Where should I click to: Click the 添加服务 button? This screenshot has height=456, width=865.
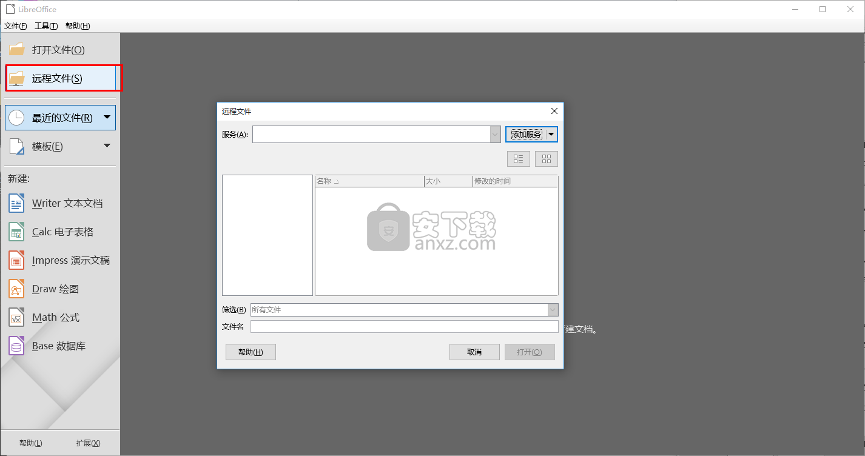(526, 135)
